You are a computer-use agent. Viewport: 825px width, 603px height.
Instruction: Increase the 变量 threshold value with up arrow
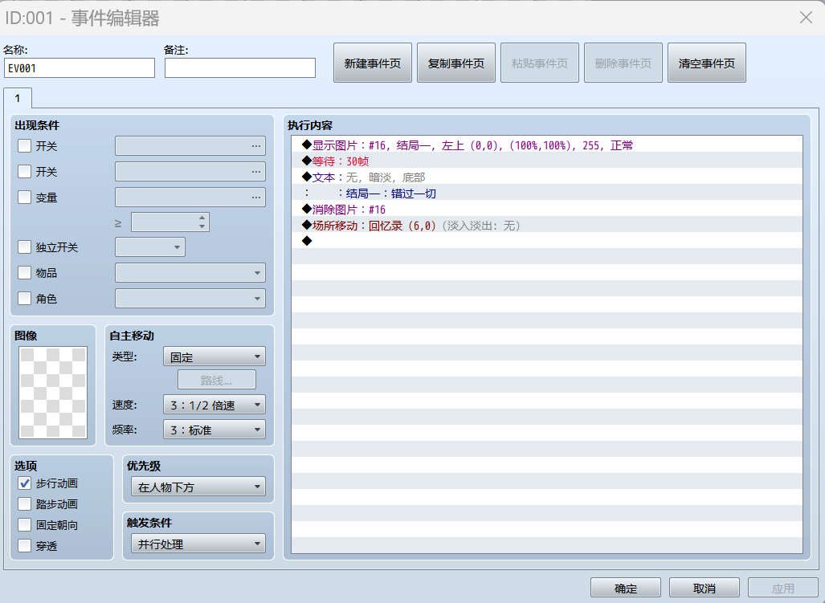pos(202,218)
